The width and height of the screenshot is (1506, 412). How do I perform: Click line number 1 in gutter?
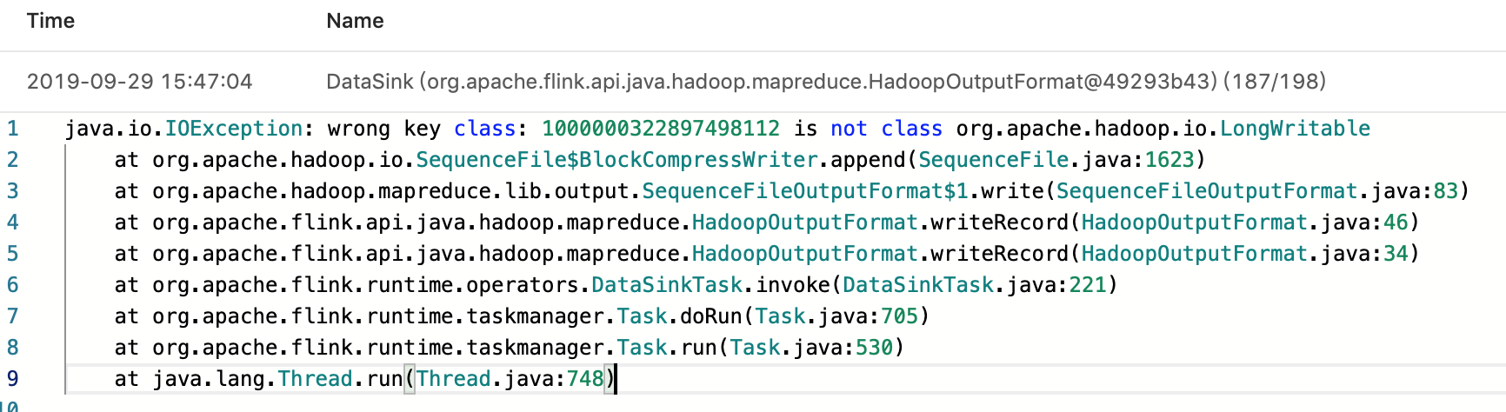[x=12, y=129]
